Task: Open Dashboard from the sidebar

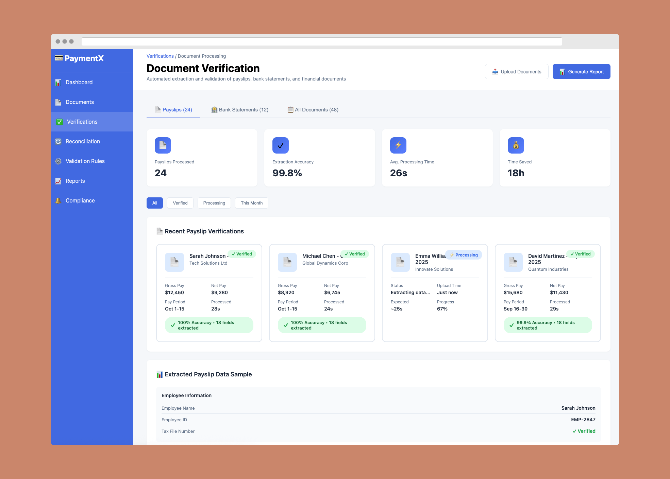Action: 79,82
